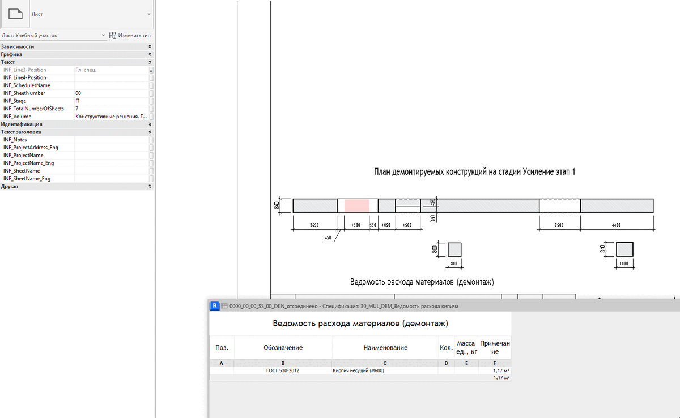Viewport: 680px width, 418px height.
Task: Click the ГОСТ 530-2012 cell
Action: click(283, 371)
